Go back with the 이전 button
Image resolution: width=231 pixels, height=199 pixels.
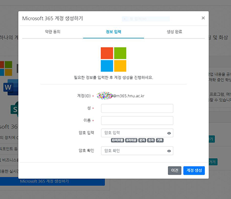pyautogui.click(x=175, y=170)
